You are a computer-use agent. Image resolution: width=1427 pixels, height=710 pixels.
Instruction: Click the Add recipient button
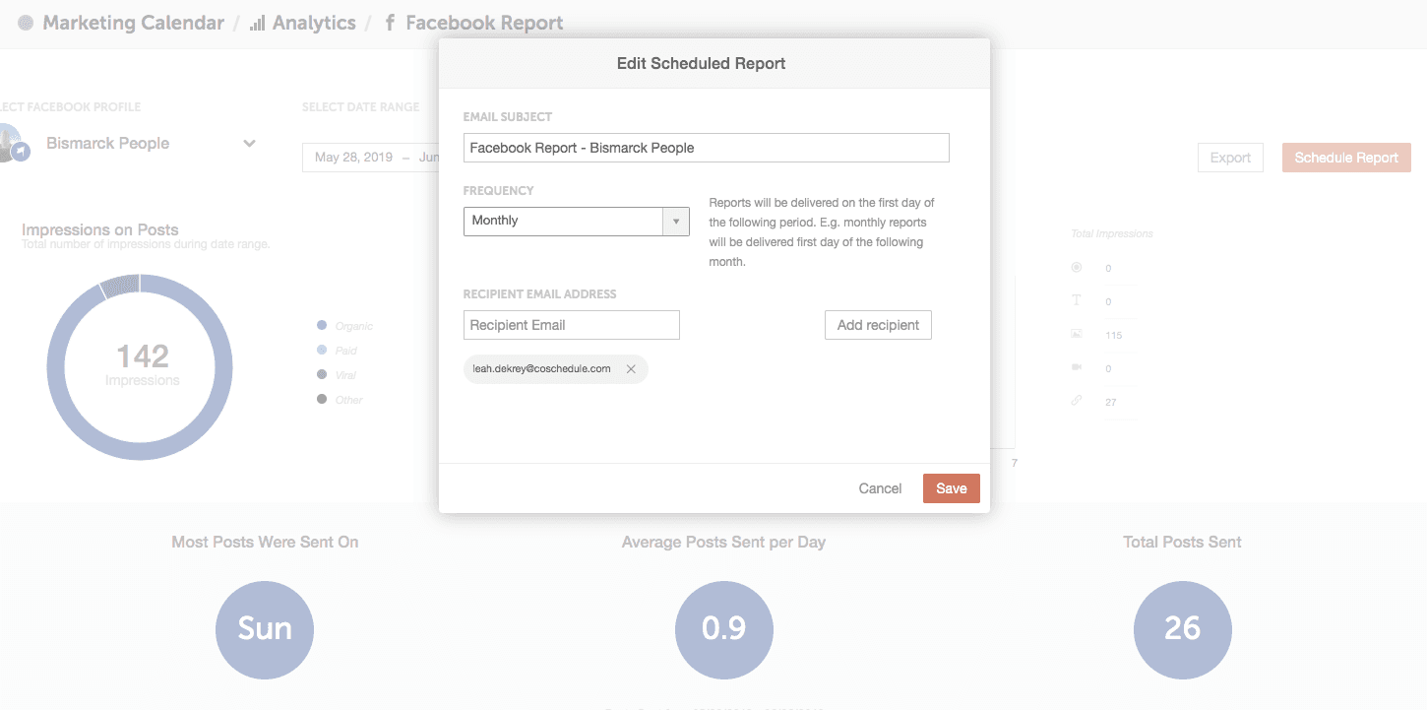click(878, 325)
